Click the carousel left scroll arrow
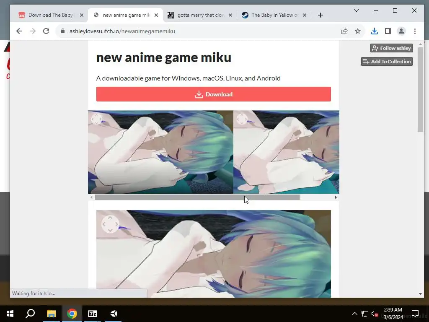Screen dimensions: 429x322 91,197
